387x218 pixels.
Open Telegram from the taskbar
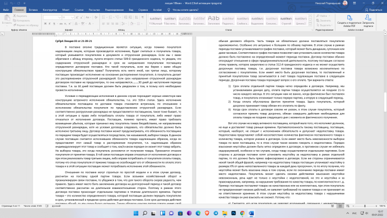click(216, 213)
